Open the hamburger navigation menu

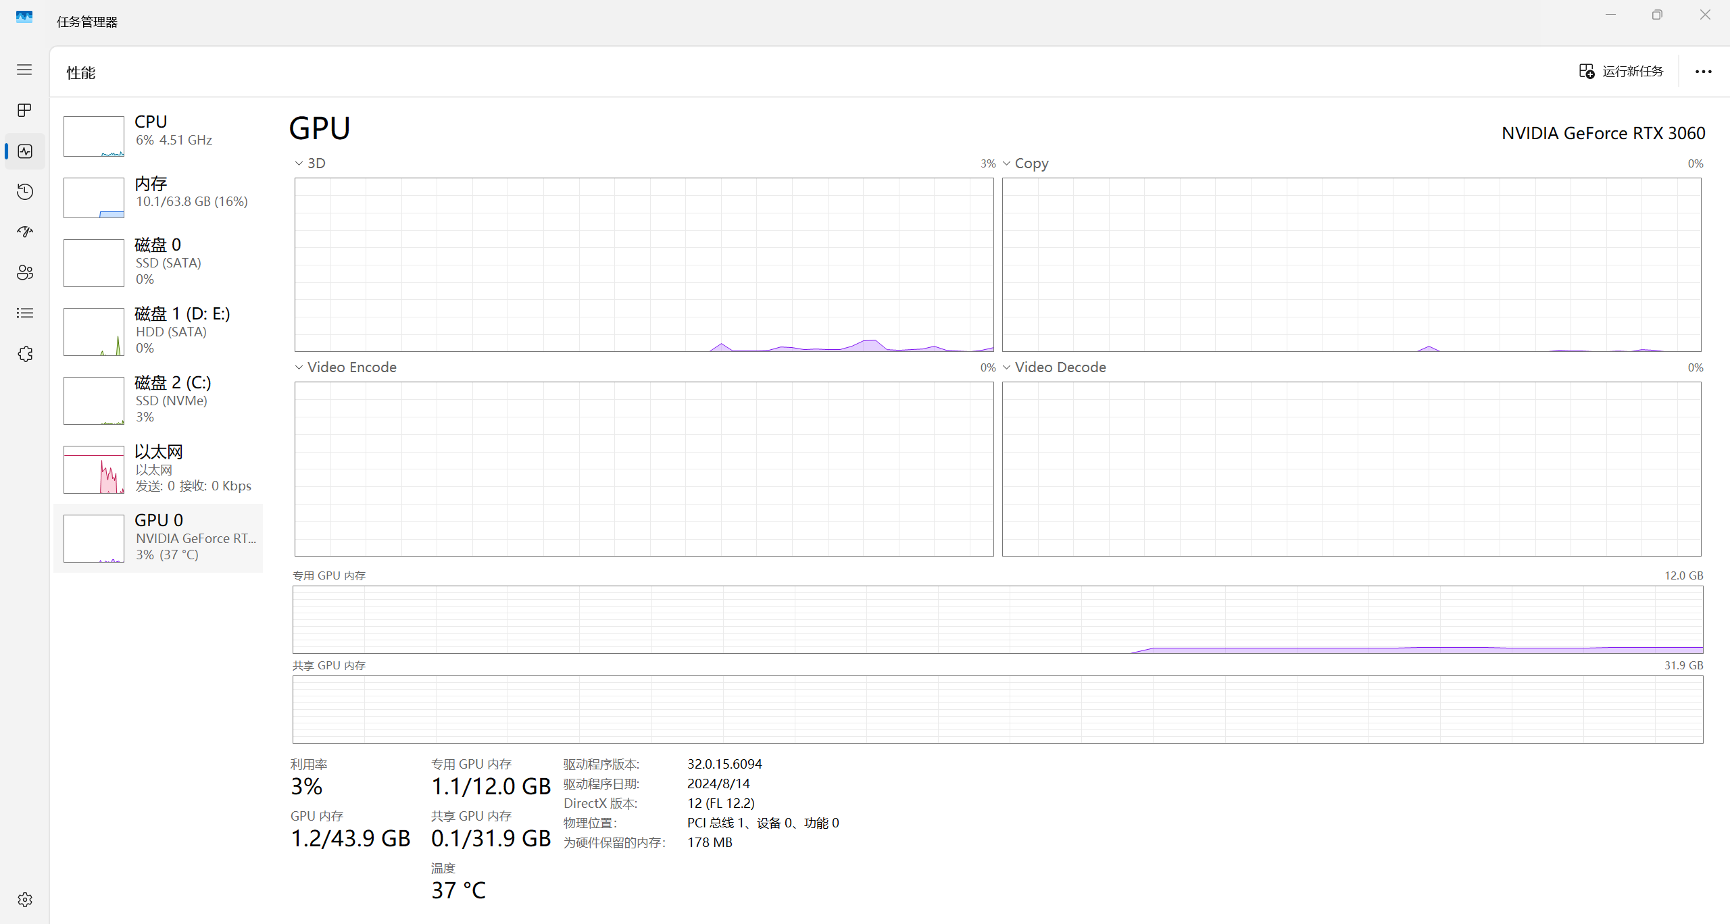tap(24, 70)
